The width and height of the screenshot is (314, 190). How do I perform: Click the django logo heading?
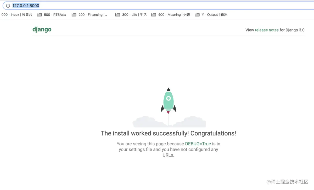(x=42, y=29)
